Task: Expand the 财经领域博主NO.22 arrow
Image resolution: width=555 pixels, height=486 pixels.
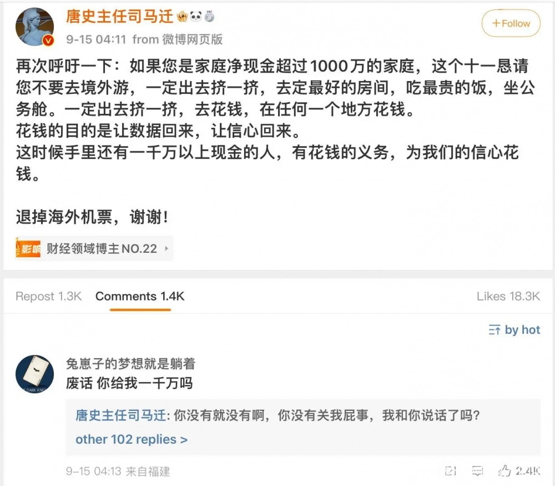Action: click(x=167, y=249)
